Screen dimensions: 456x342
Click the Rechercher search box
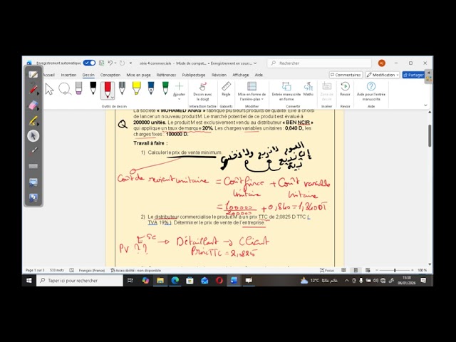[x=319, y=63]
